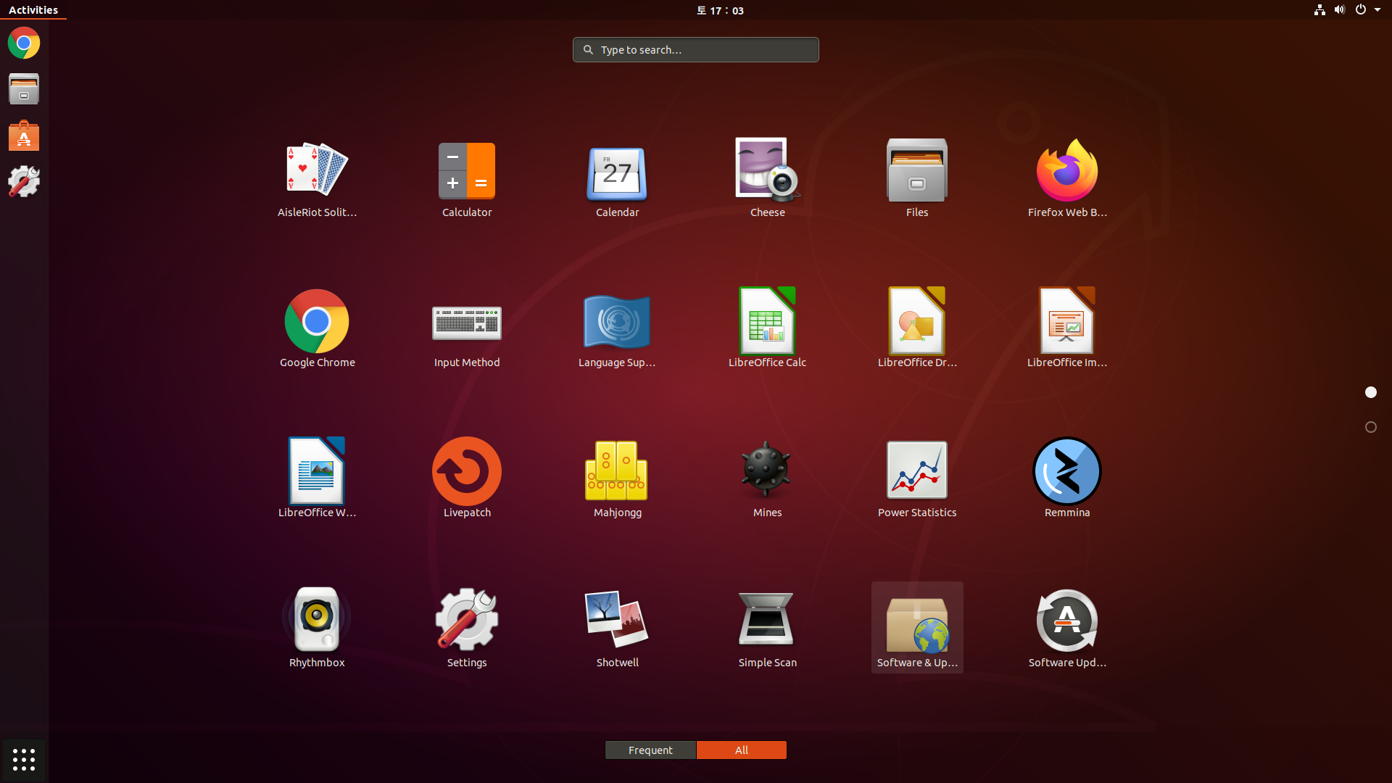This screenshot has height=783, width=1392.
Task: Open Cheese webcam application
Action: 767,172
